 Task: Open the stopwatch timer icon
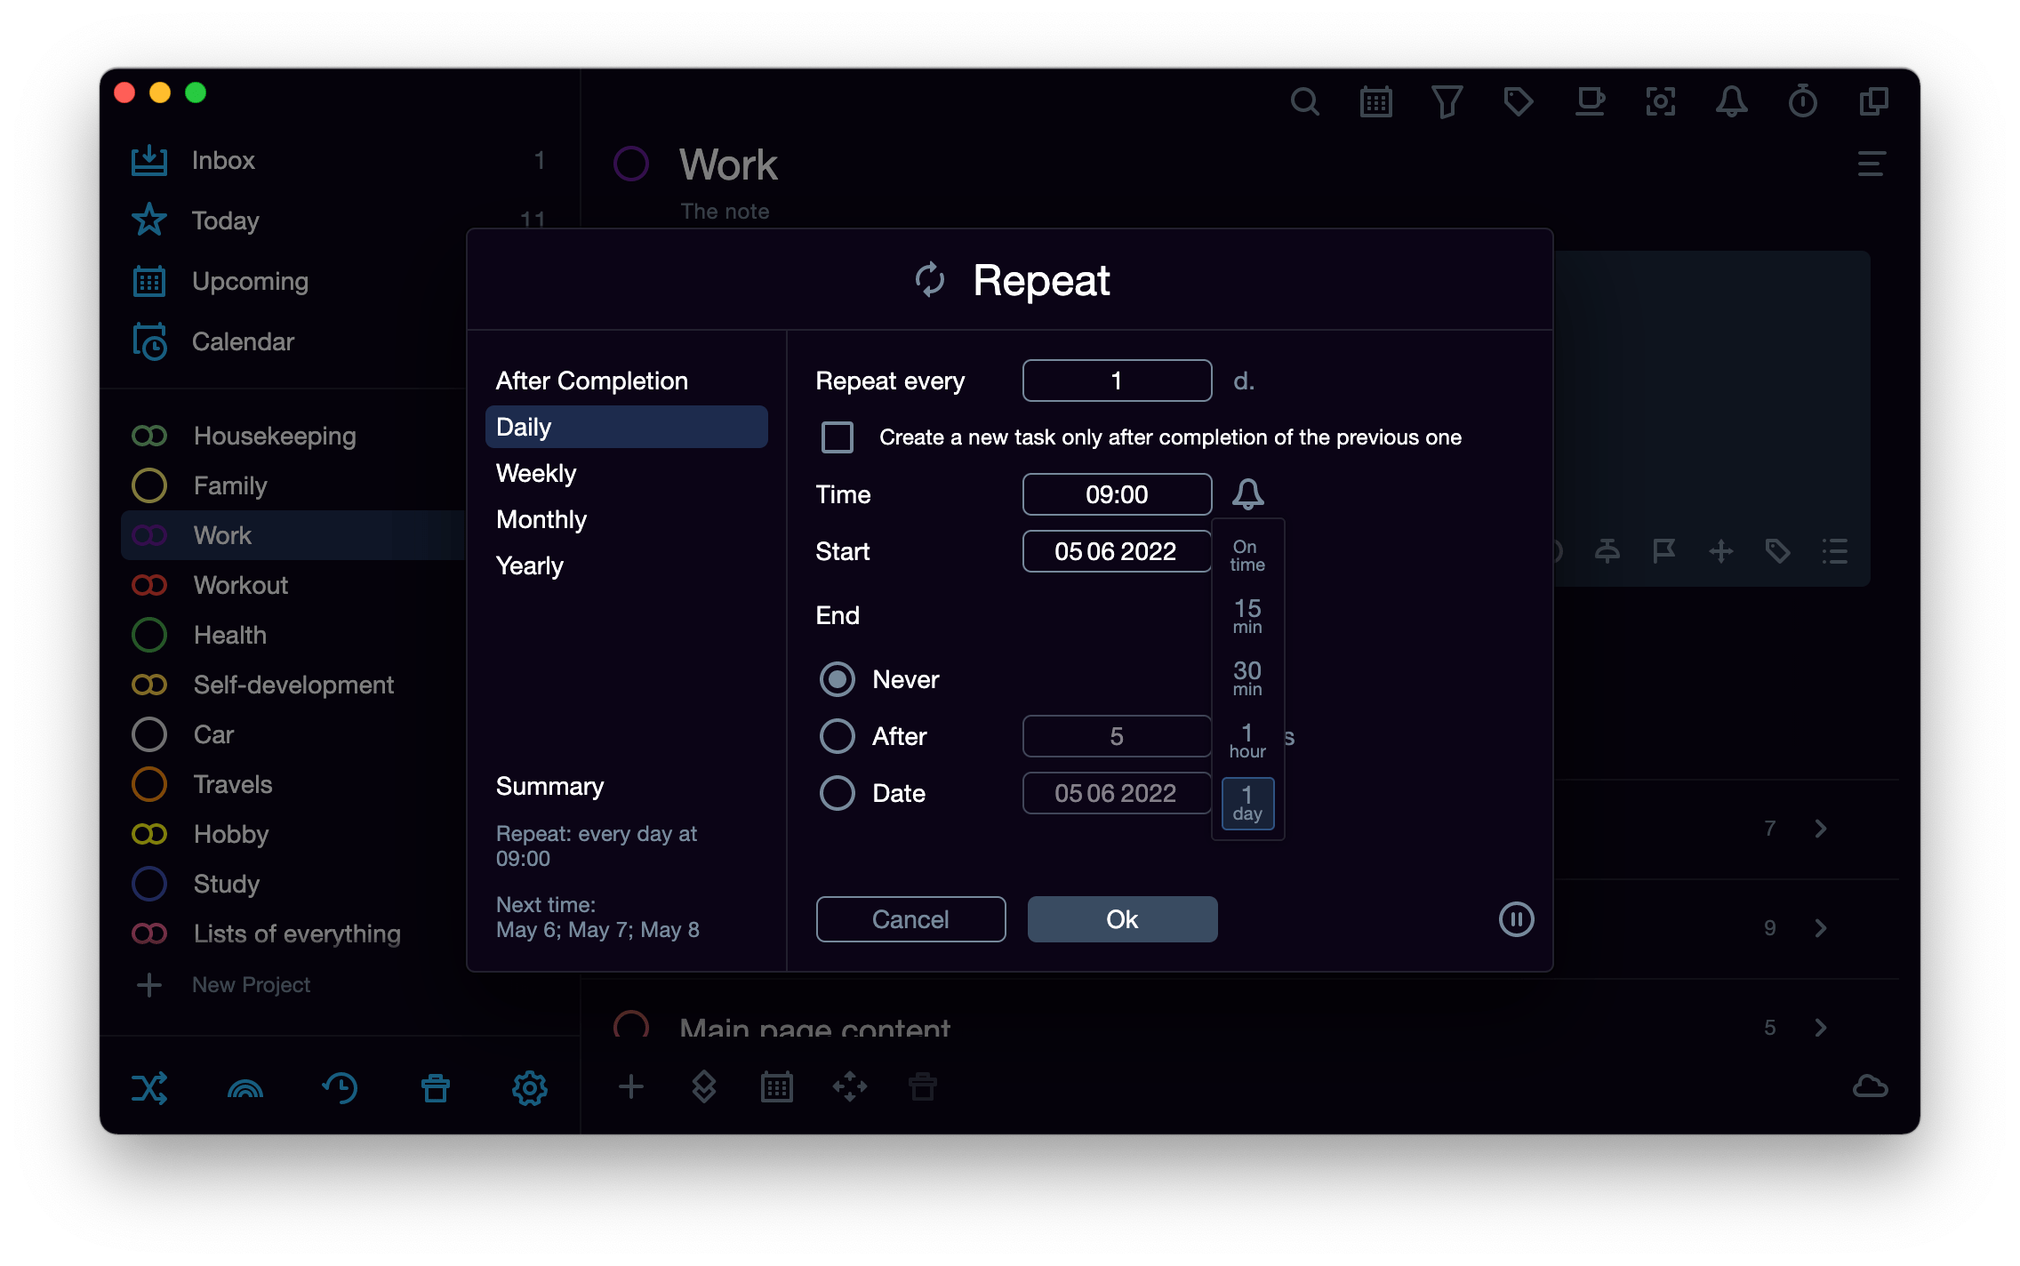(x=1802, y=101)
